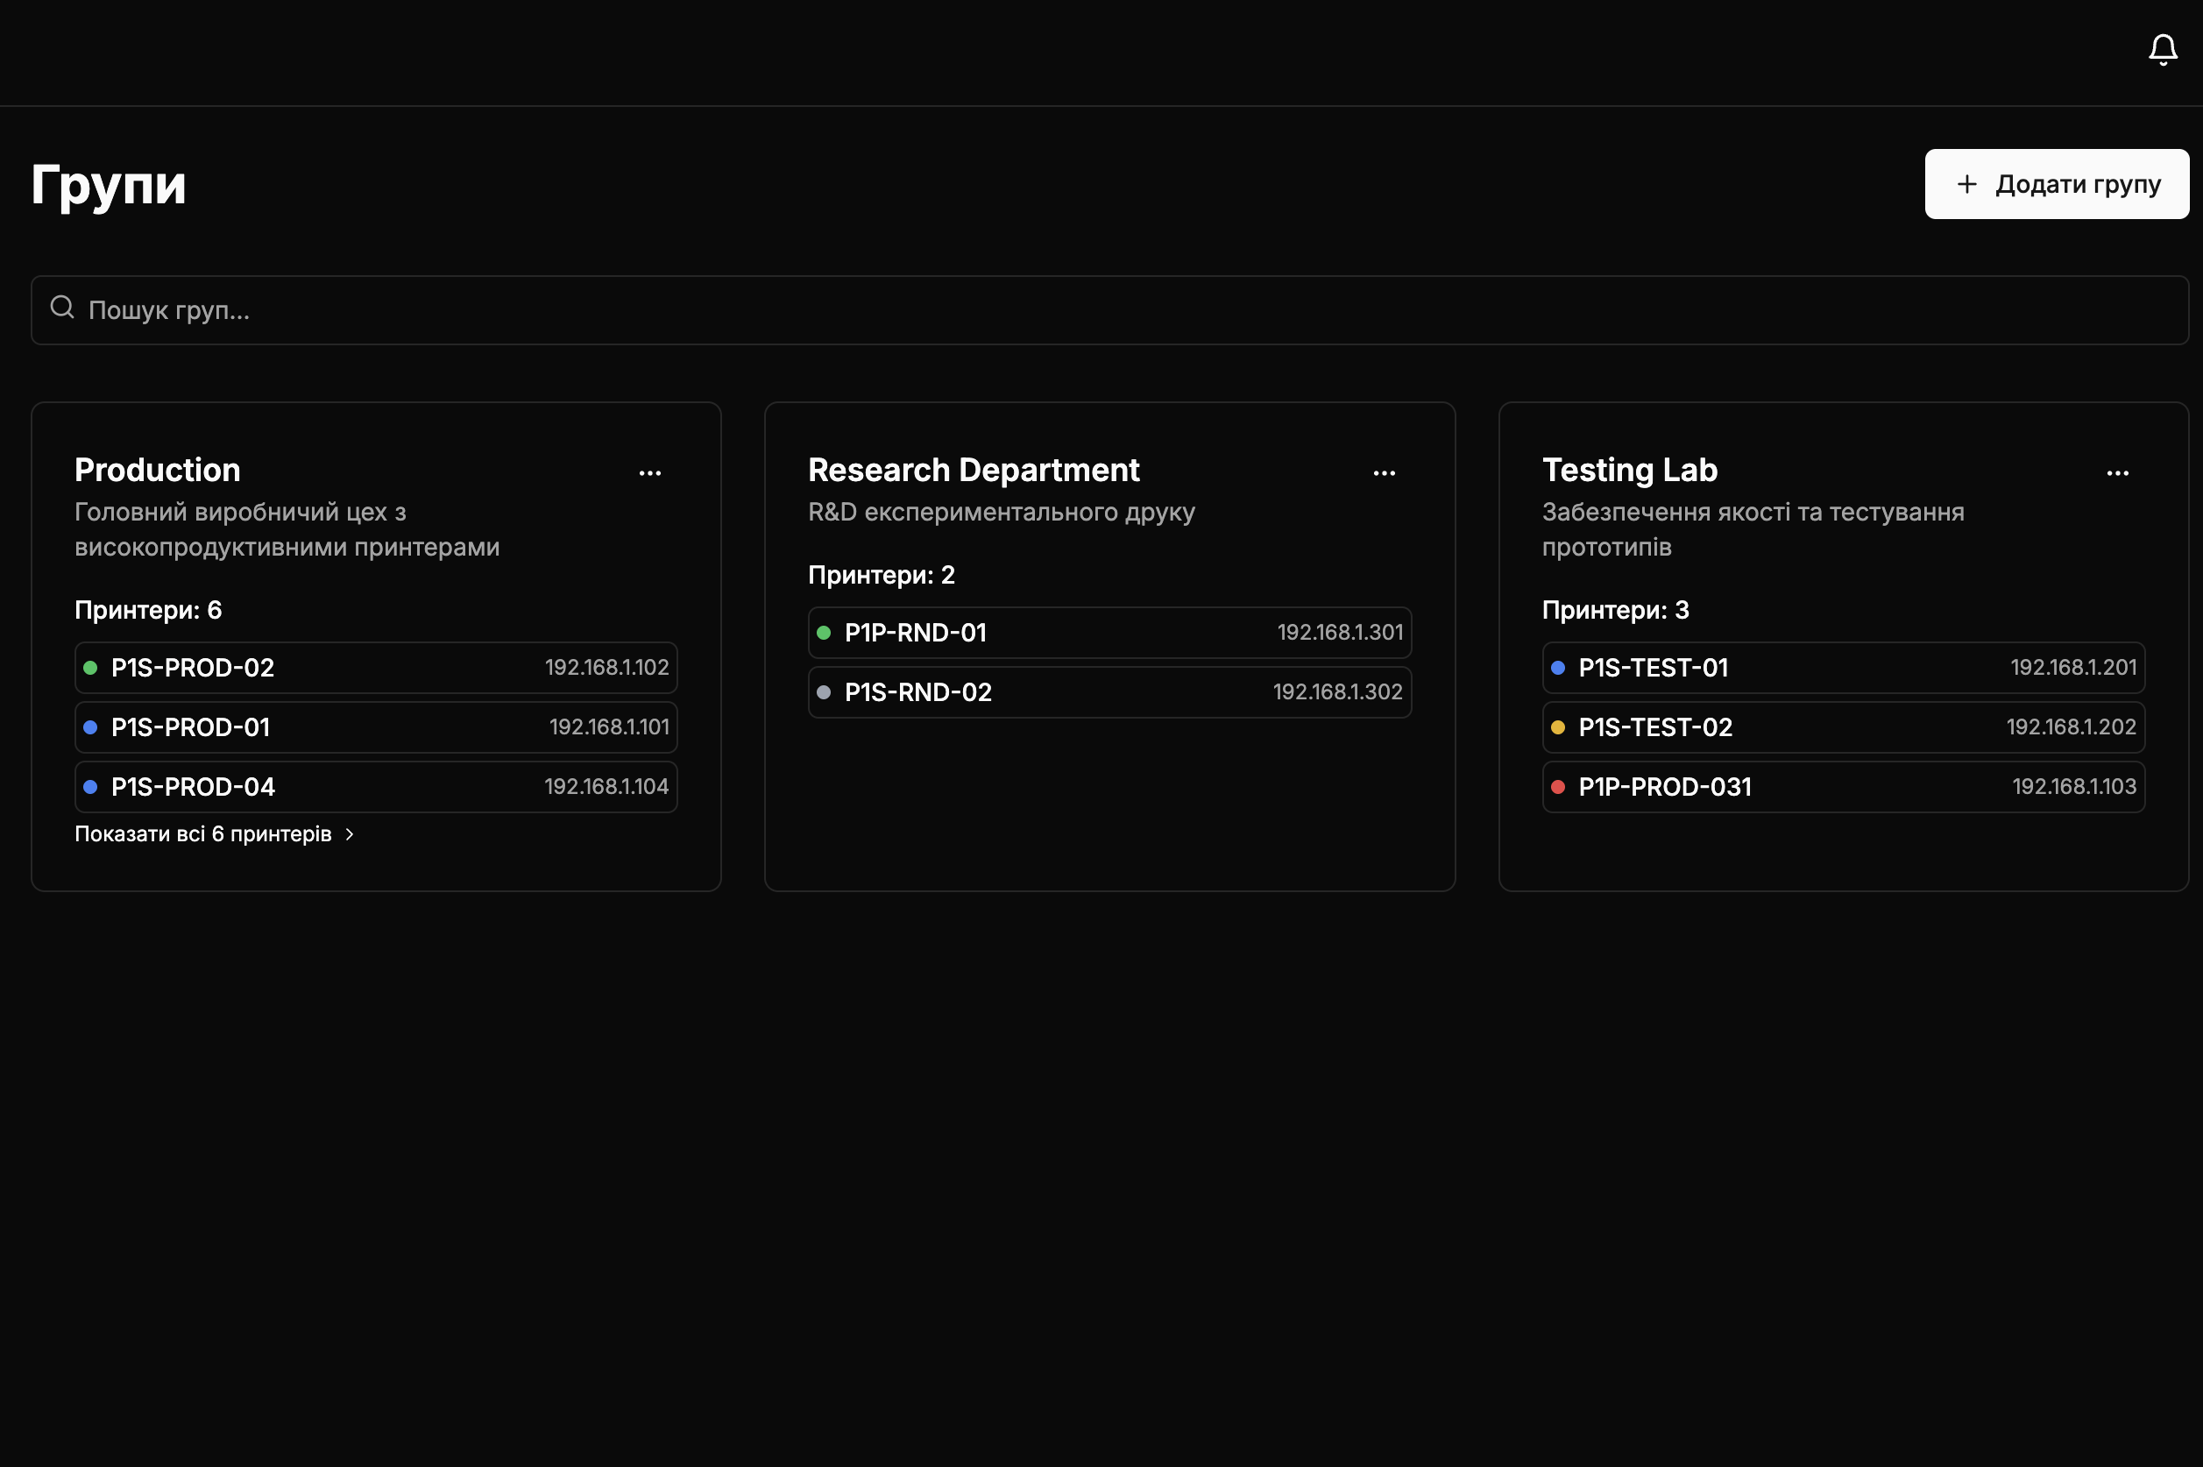Click yellow status dot of P1S-TEST-02
The width and height of the screenshot is (2203, 1467).
(x=1557, y=728)
